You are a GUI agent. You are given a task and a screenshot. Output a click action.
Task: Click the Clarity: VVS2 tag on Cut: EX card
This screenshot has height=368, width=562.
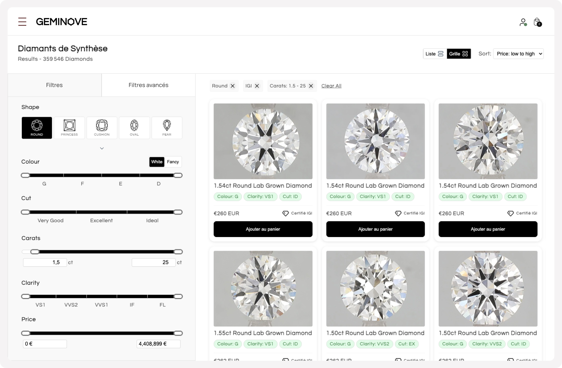[374, 344]
